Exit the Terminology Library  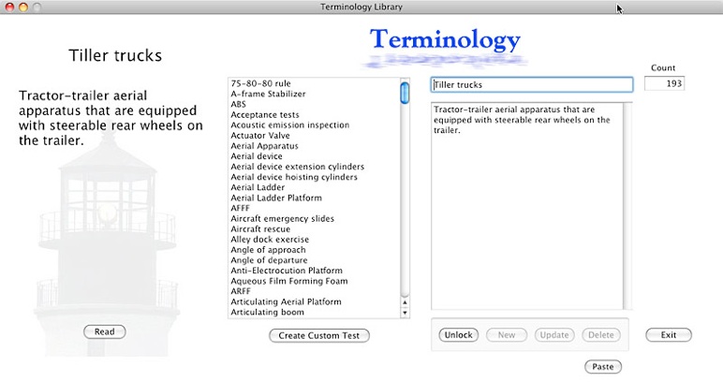point(669,335)
